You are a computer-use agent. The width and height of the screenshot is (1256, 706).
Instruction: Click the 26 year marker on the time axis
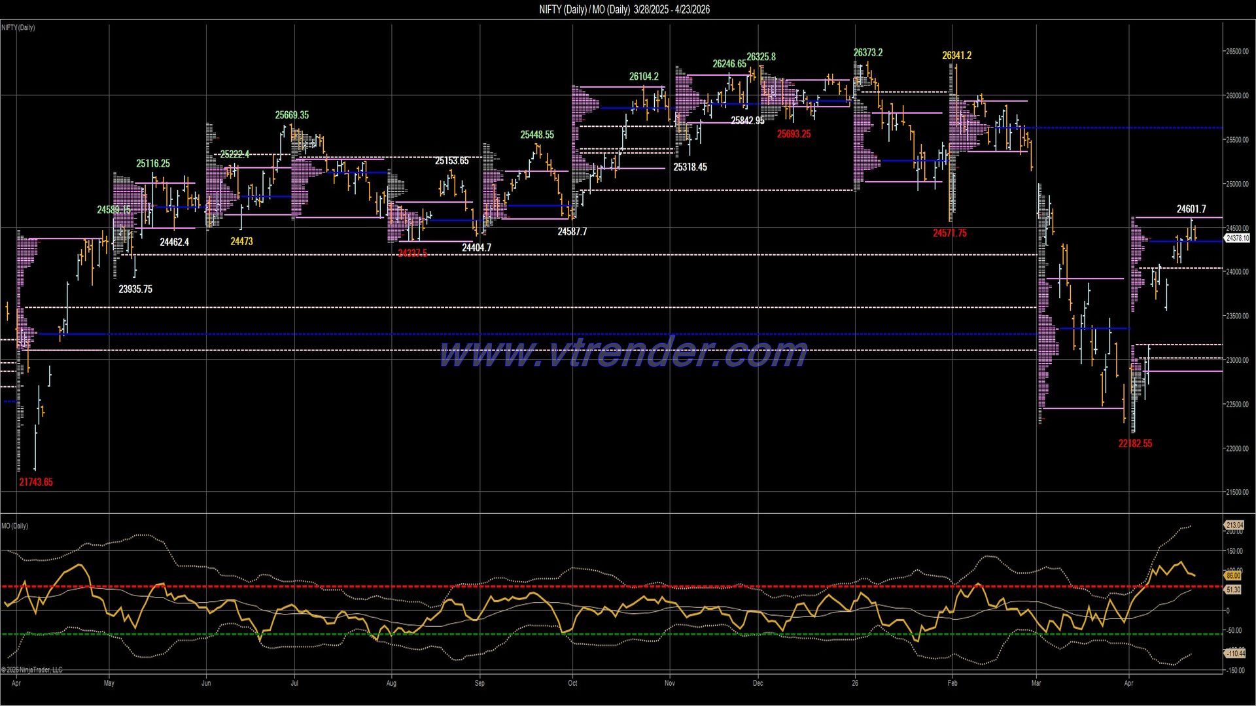tap(854, 682)
